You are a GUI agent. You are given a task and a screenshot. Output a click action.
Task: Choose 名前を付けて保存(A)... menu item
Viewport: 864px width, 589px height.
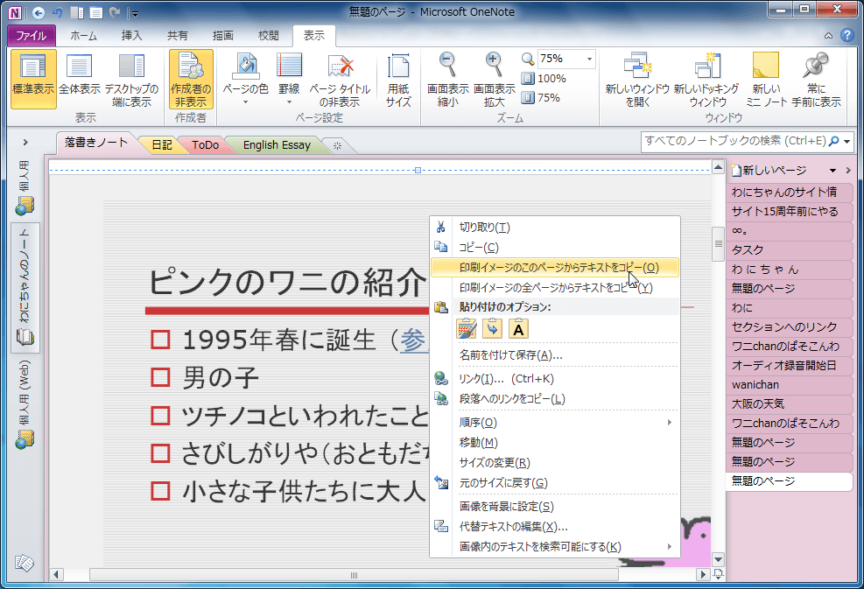pos(554,355)
